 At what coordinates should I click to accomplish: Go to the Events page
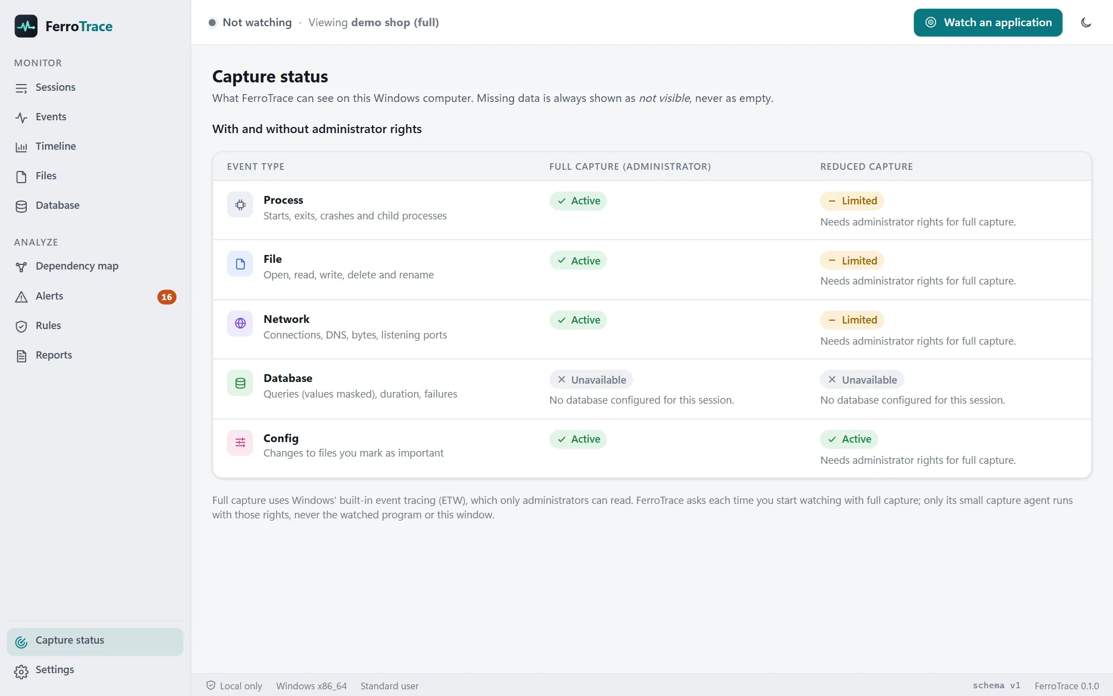[95, 117]
